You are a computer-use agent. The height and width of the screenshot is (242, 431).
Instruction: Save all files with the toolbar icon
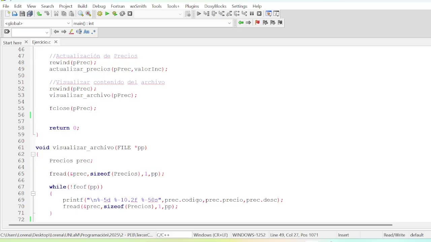[x=30, y=14]
